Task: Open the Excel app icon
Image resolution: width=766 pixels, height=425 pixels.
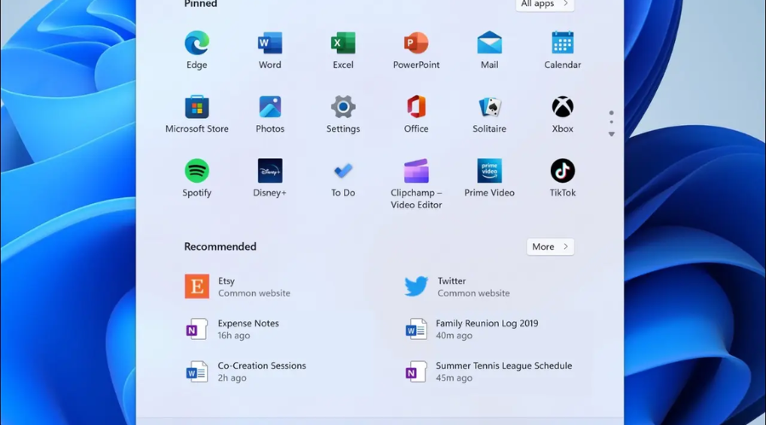Action: 343,43
